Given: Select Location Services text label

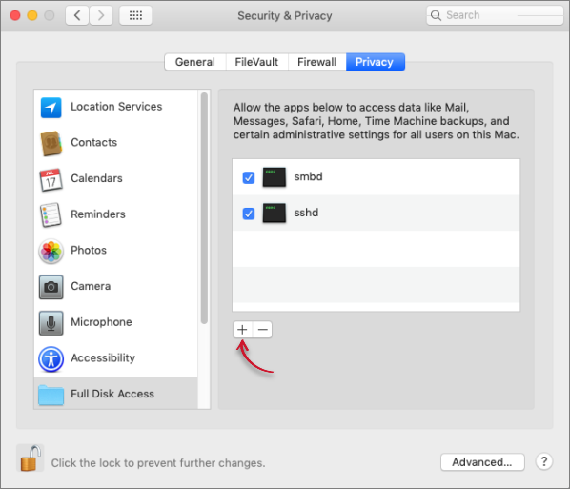Looking at the screenshot, I should (x=116, y=107).
